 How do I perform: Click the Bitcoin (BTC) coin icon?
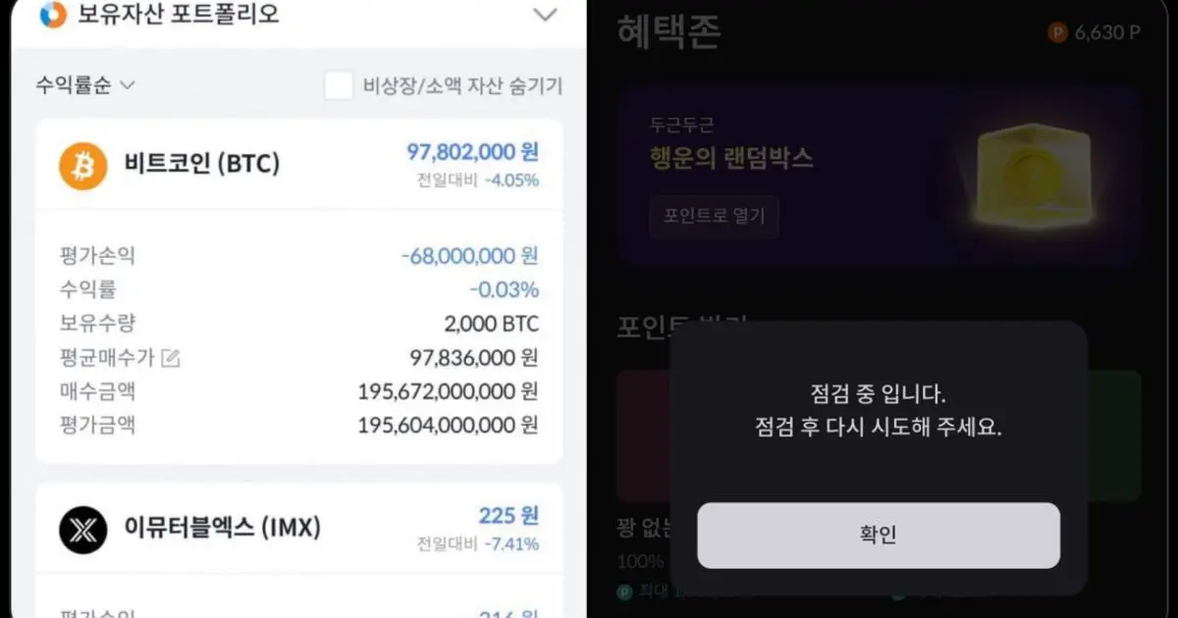pos(81,165)
